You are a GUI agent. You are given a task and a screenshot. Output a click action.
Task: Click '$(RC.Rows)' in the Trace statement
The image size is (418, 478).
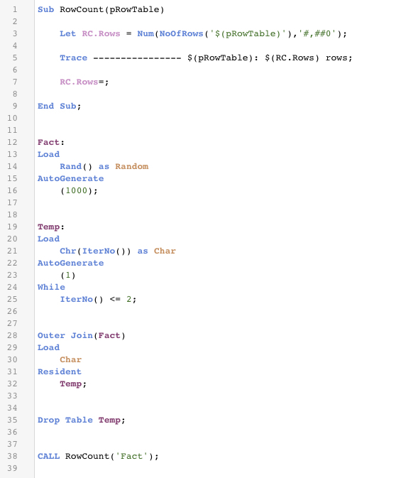[x=292, y=58]
